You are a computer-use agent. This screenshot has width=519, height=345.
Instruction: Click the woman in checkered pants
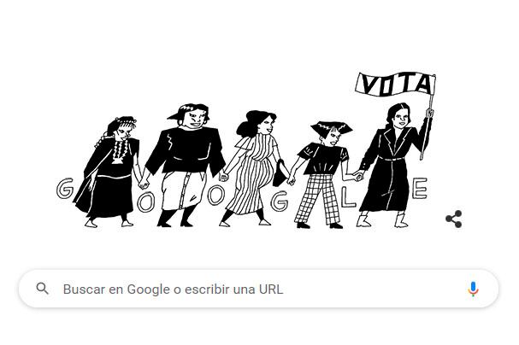[x=322, y=175]
